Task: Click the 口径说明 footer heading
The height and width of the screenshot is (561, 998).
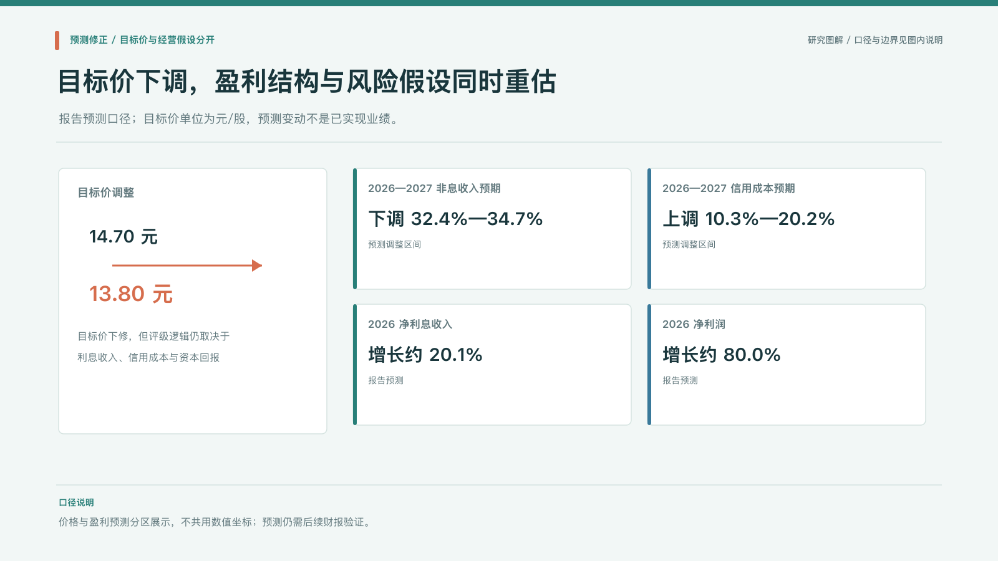Action: tap(76, 502)
